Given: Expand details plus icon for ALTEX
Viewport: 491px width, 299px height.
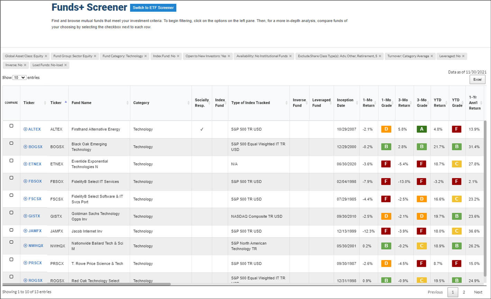Looking at the screenshot, I should click(x=25, y=129).
